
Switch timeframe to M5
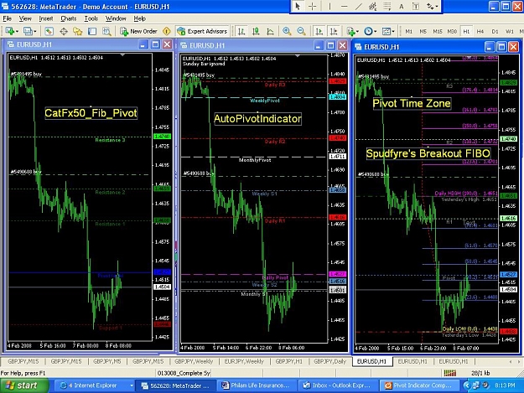tap(423, 31)
